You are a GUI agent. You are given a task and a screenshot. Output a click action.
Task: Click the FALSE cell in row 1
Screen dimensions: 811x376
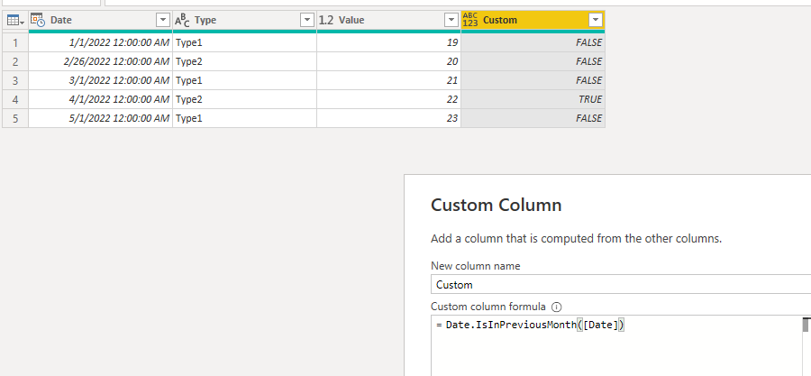tap(533, 42)
